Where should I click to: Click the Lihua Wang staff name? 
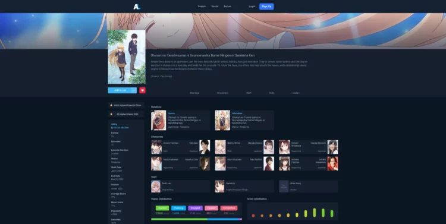pos(295,184)
